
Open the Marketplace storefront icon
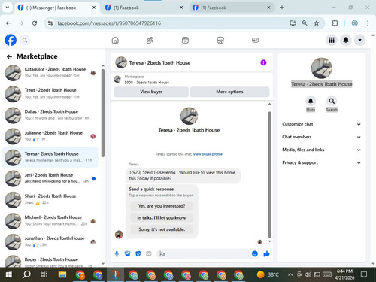[220, 40]
